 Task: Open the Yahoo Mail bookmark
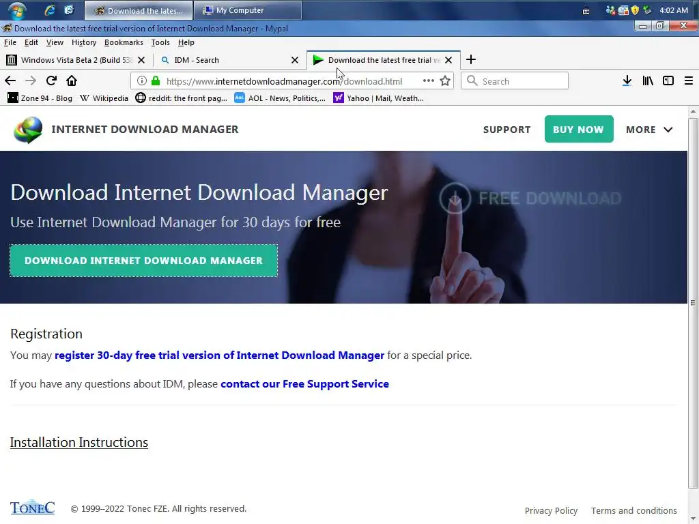378,98
